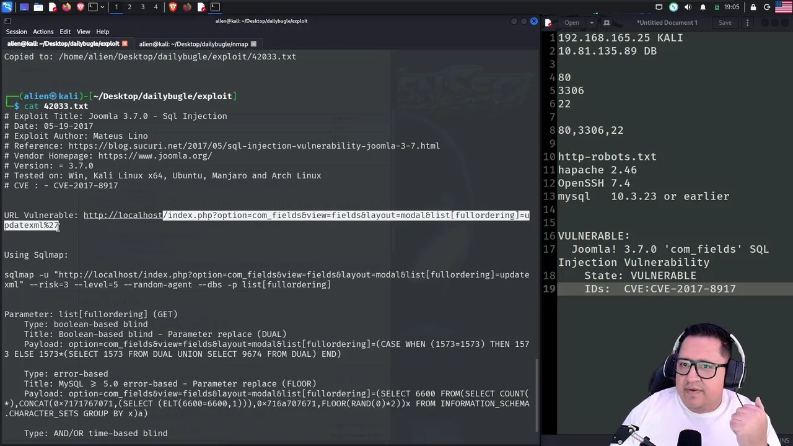Screen dimensions: 793x446
Task: Expand the Open recent files dropdown
Action: click(x=592, y=23)
